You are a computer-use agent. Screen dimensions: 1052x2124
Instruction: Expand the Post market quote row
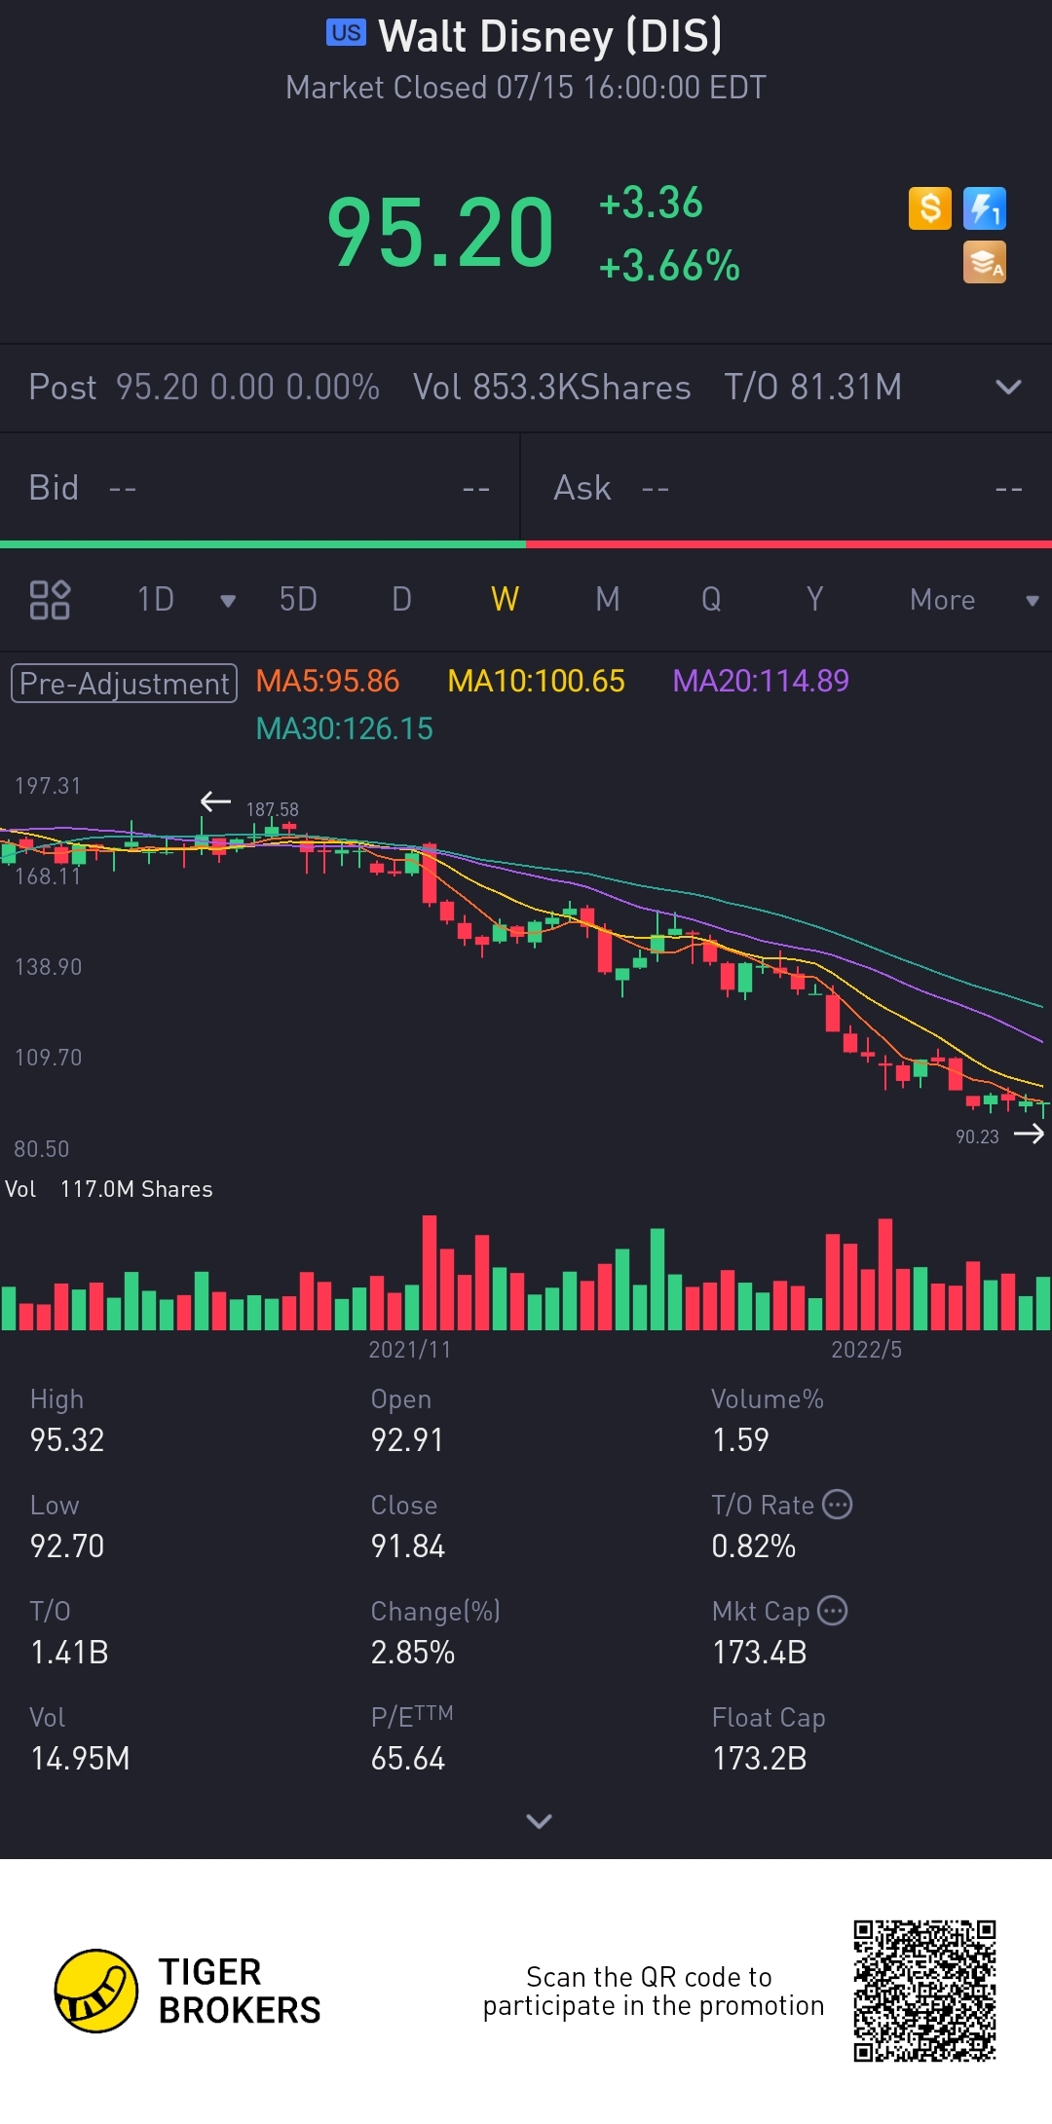tap(1009, 388)
